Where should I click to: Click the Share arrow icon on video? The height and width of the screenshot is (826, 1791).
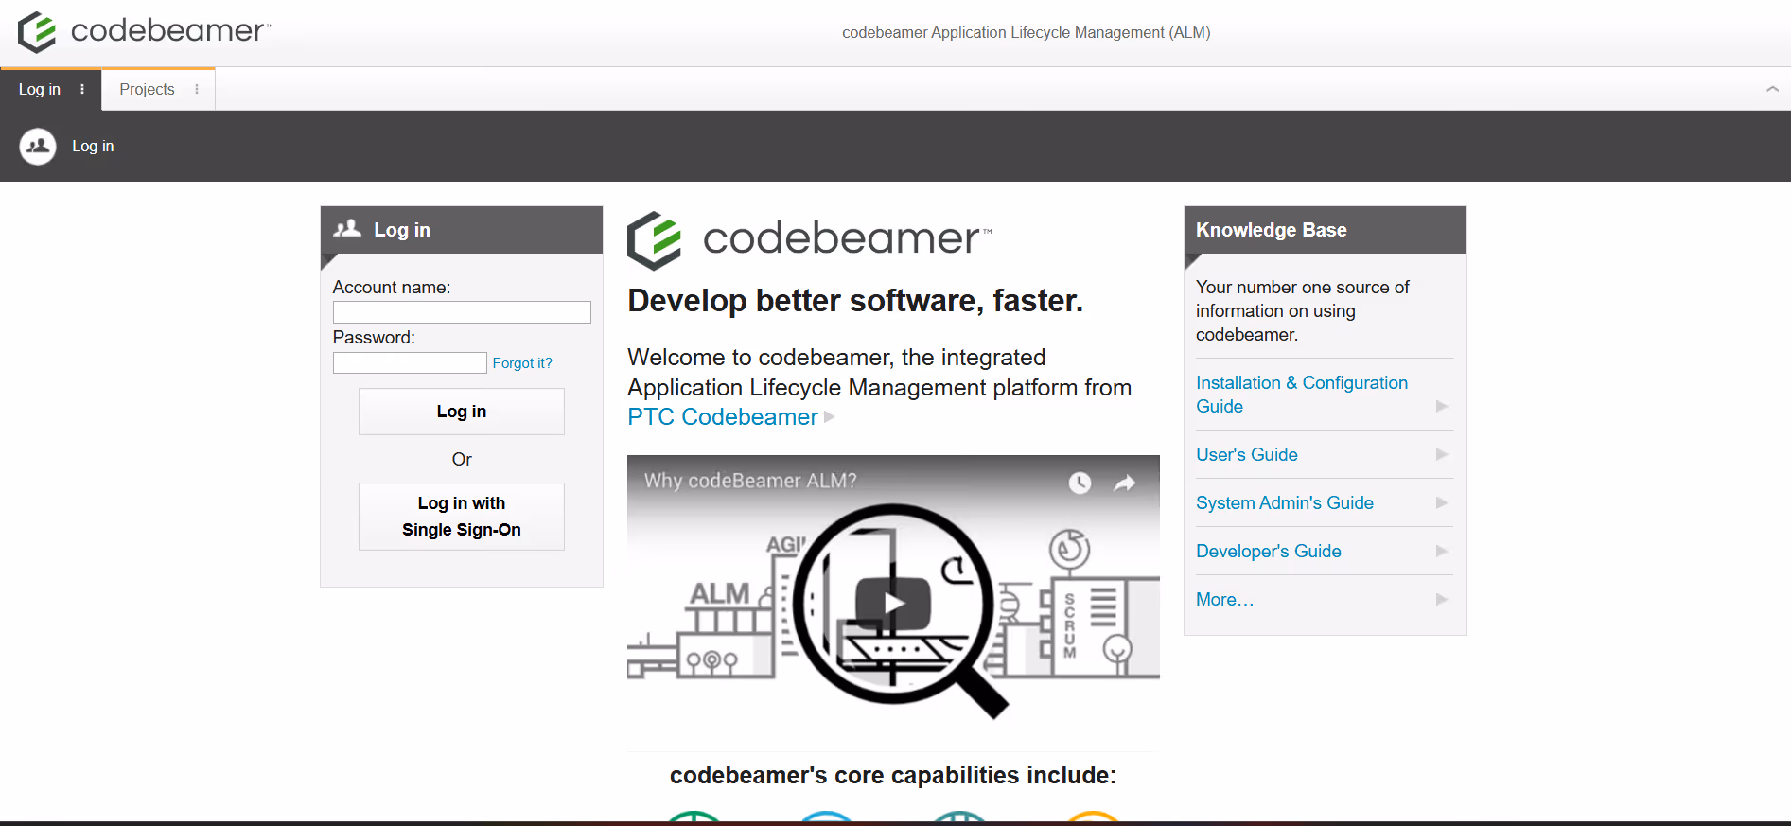1124,483
